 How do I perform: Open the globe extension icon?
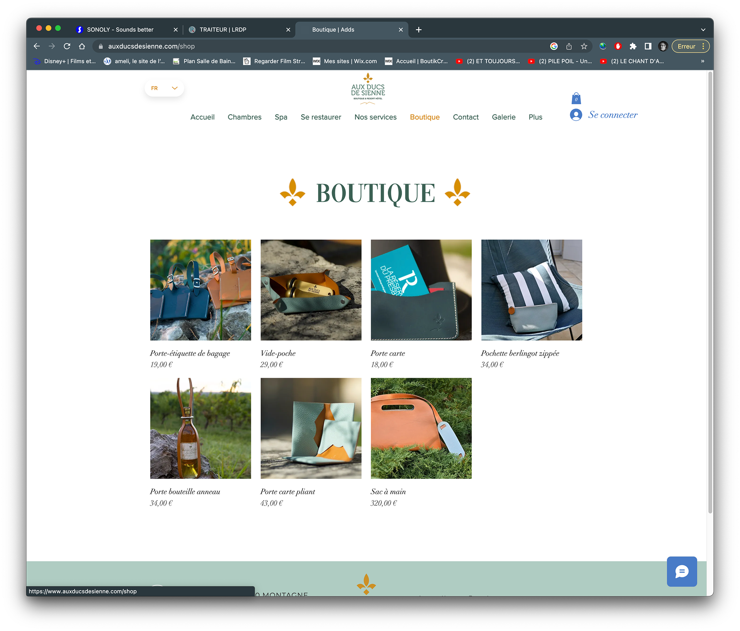coord(603,46)
